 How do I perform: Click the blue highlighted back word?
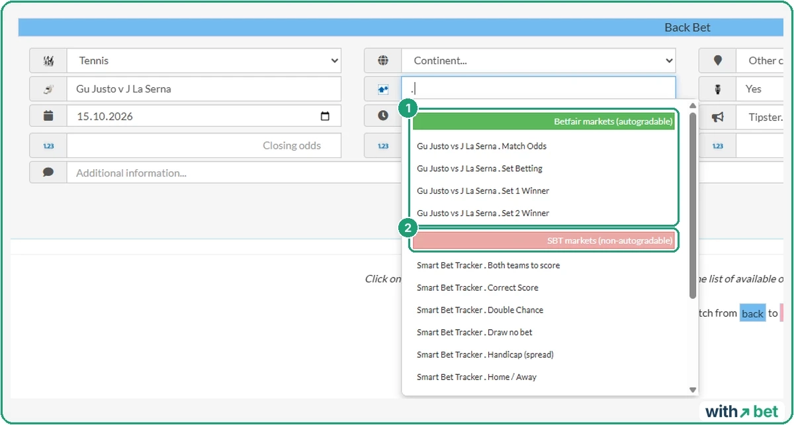click(752, 313)
